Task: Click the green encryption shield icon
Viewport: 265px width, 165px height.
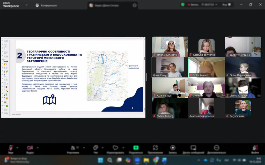Action: tap(183, 5)
